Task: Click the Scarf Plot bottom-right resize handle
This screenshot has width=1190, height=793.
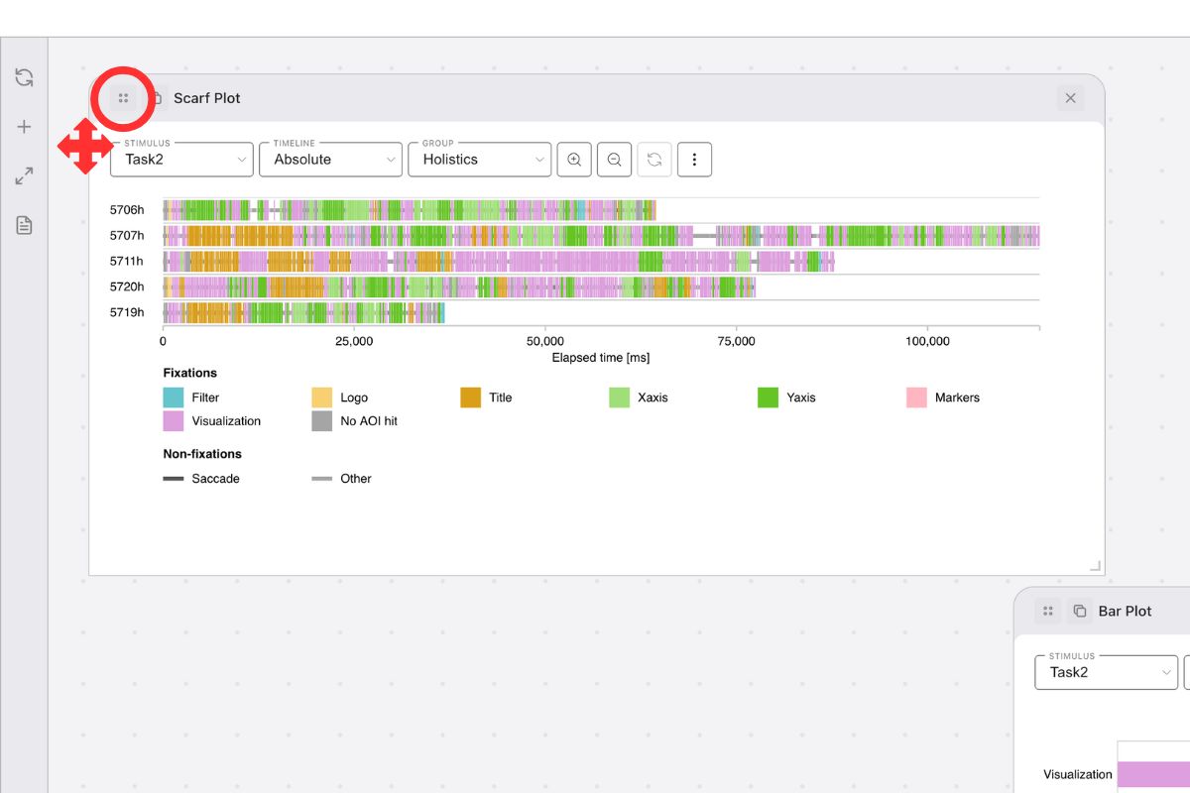Action: coord(1094,564)
